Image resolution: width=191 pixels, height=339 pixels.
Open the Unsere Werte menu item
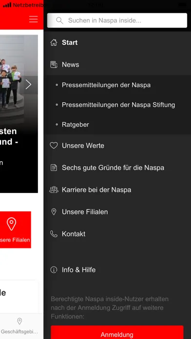pos(83,146)
